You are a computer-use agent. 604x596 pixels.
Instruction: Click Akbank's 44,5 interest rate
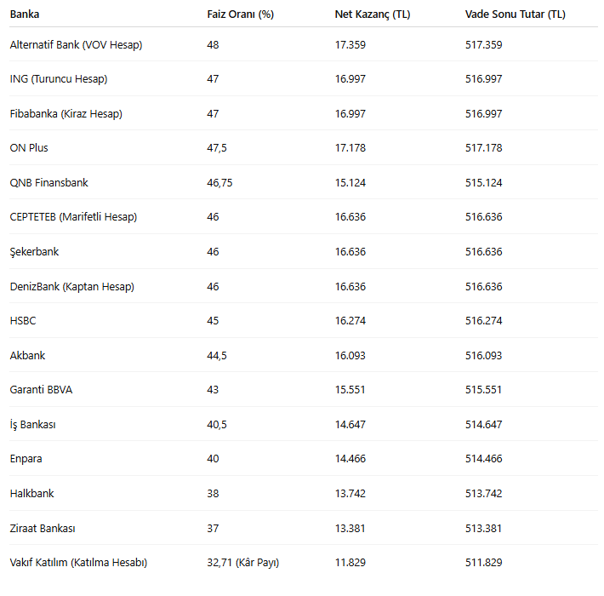click(x=217, y=356)
